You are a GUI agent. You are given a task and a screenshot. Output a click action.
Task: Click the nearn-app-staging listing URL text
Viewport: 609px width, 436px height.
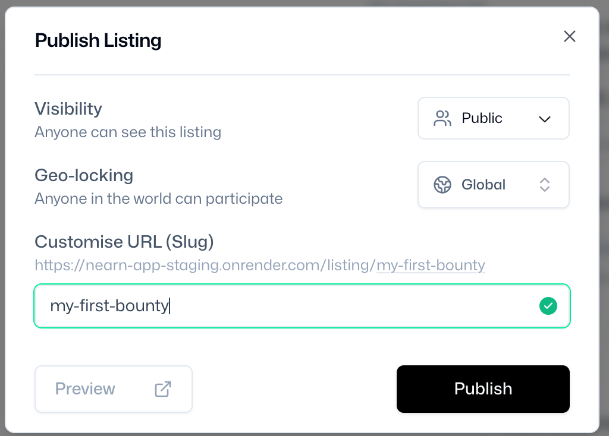point(260,266)
